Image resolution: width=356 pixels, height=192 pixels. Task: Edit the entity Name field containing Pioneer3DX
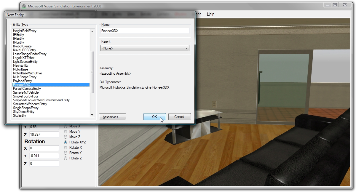145,31
